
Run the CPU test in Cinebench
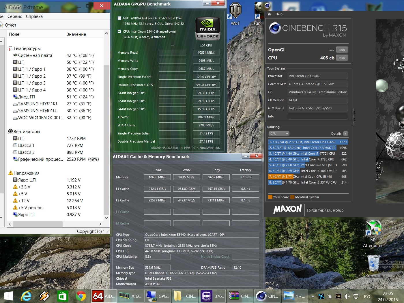(342, 58)
